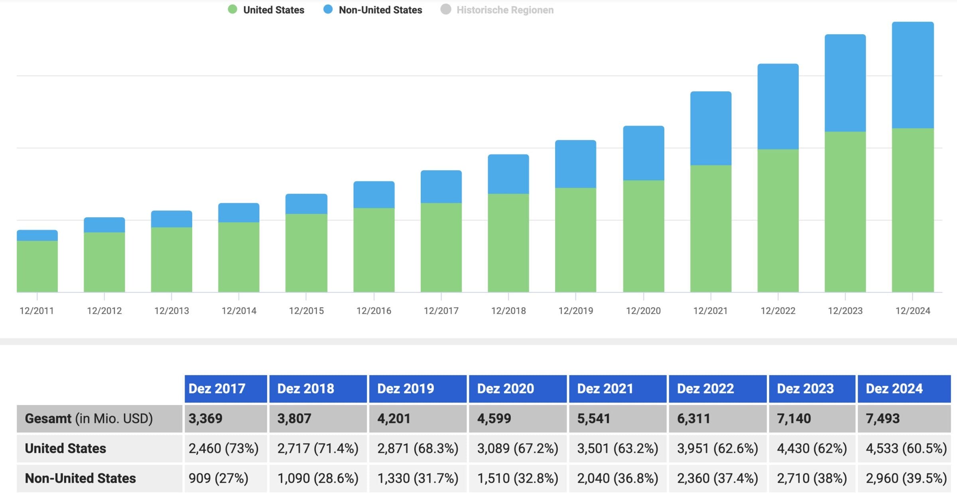Click the United States table row label
Screen dimensions: 957x493
[66, 448]
